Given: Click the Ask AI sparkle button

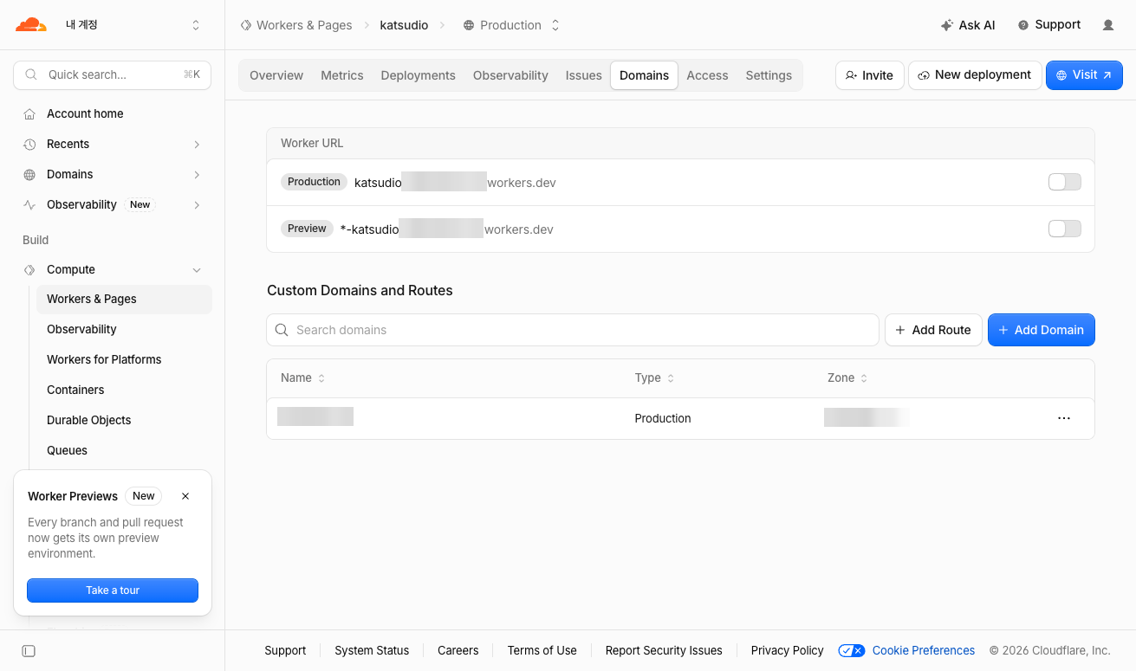Looking at the screenshot, I should click(x=968, y=25).
